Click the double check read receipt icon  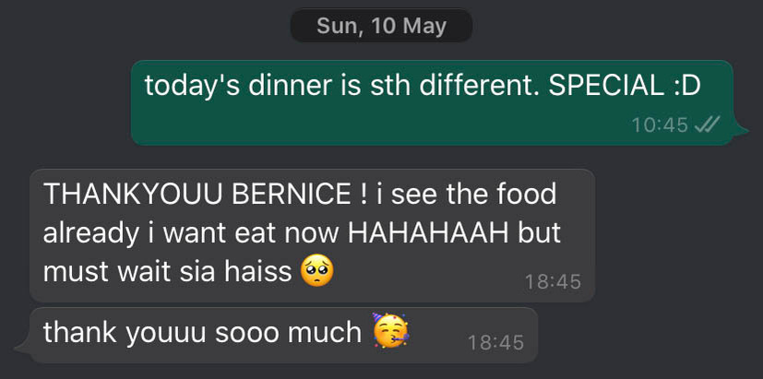pos(707,125)
